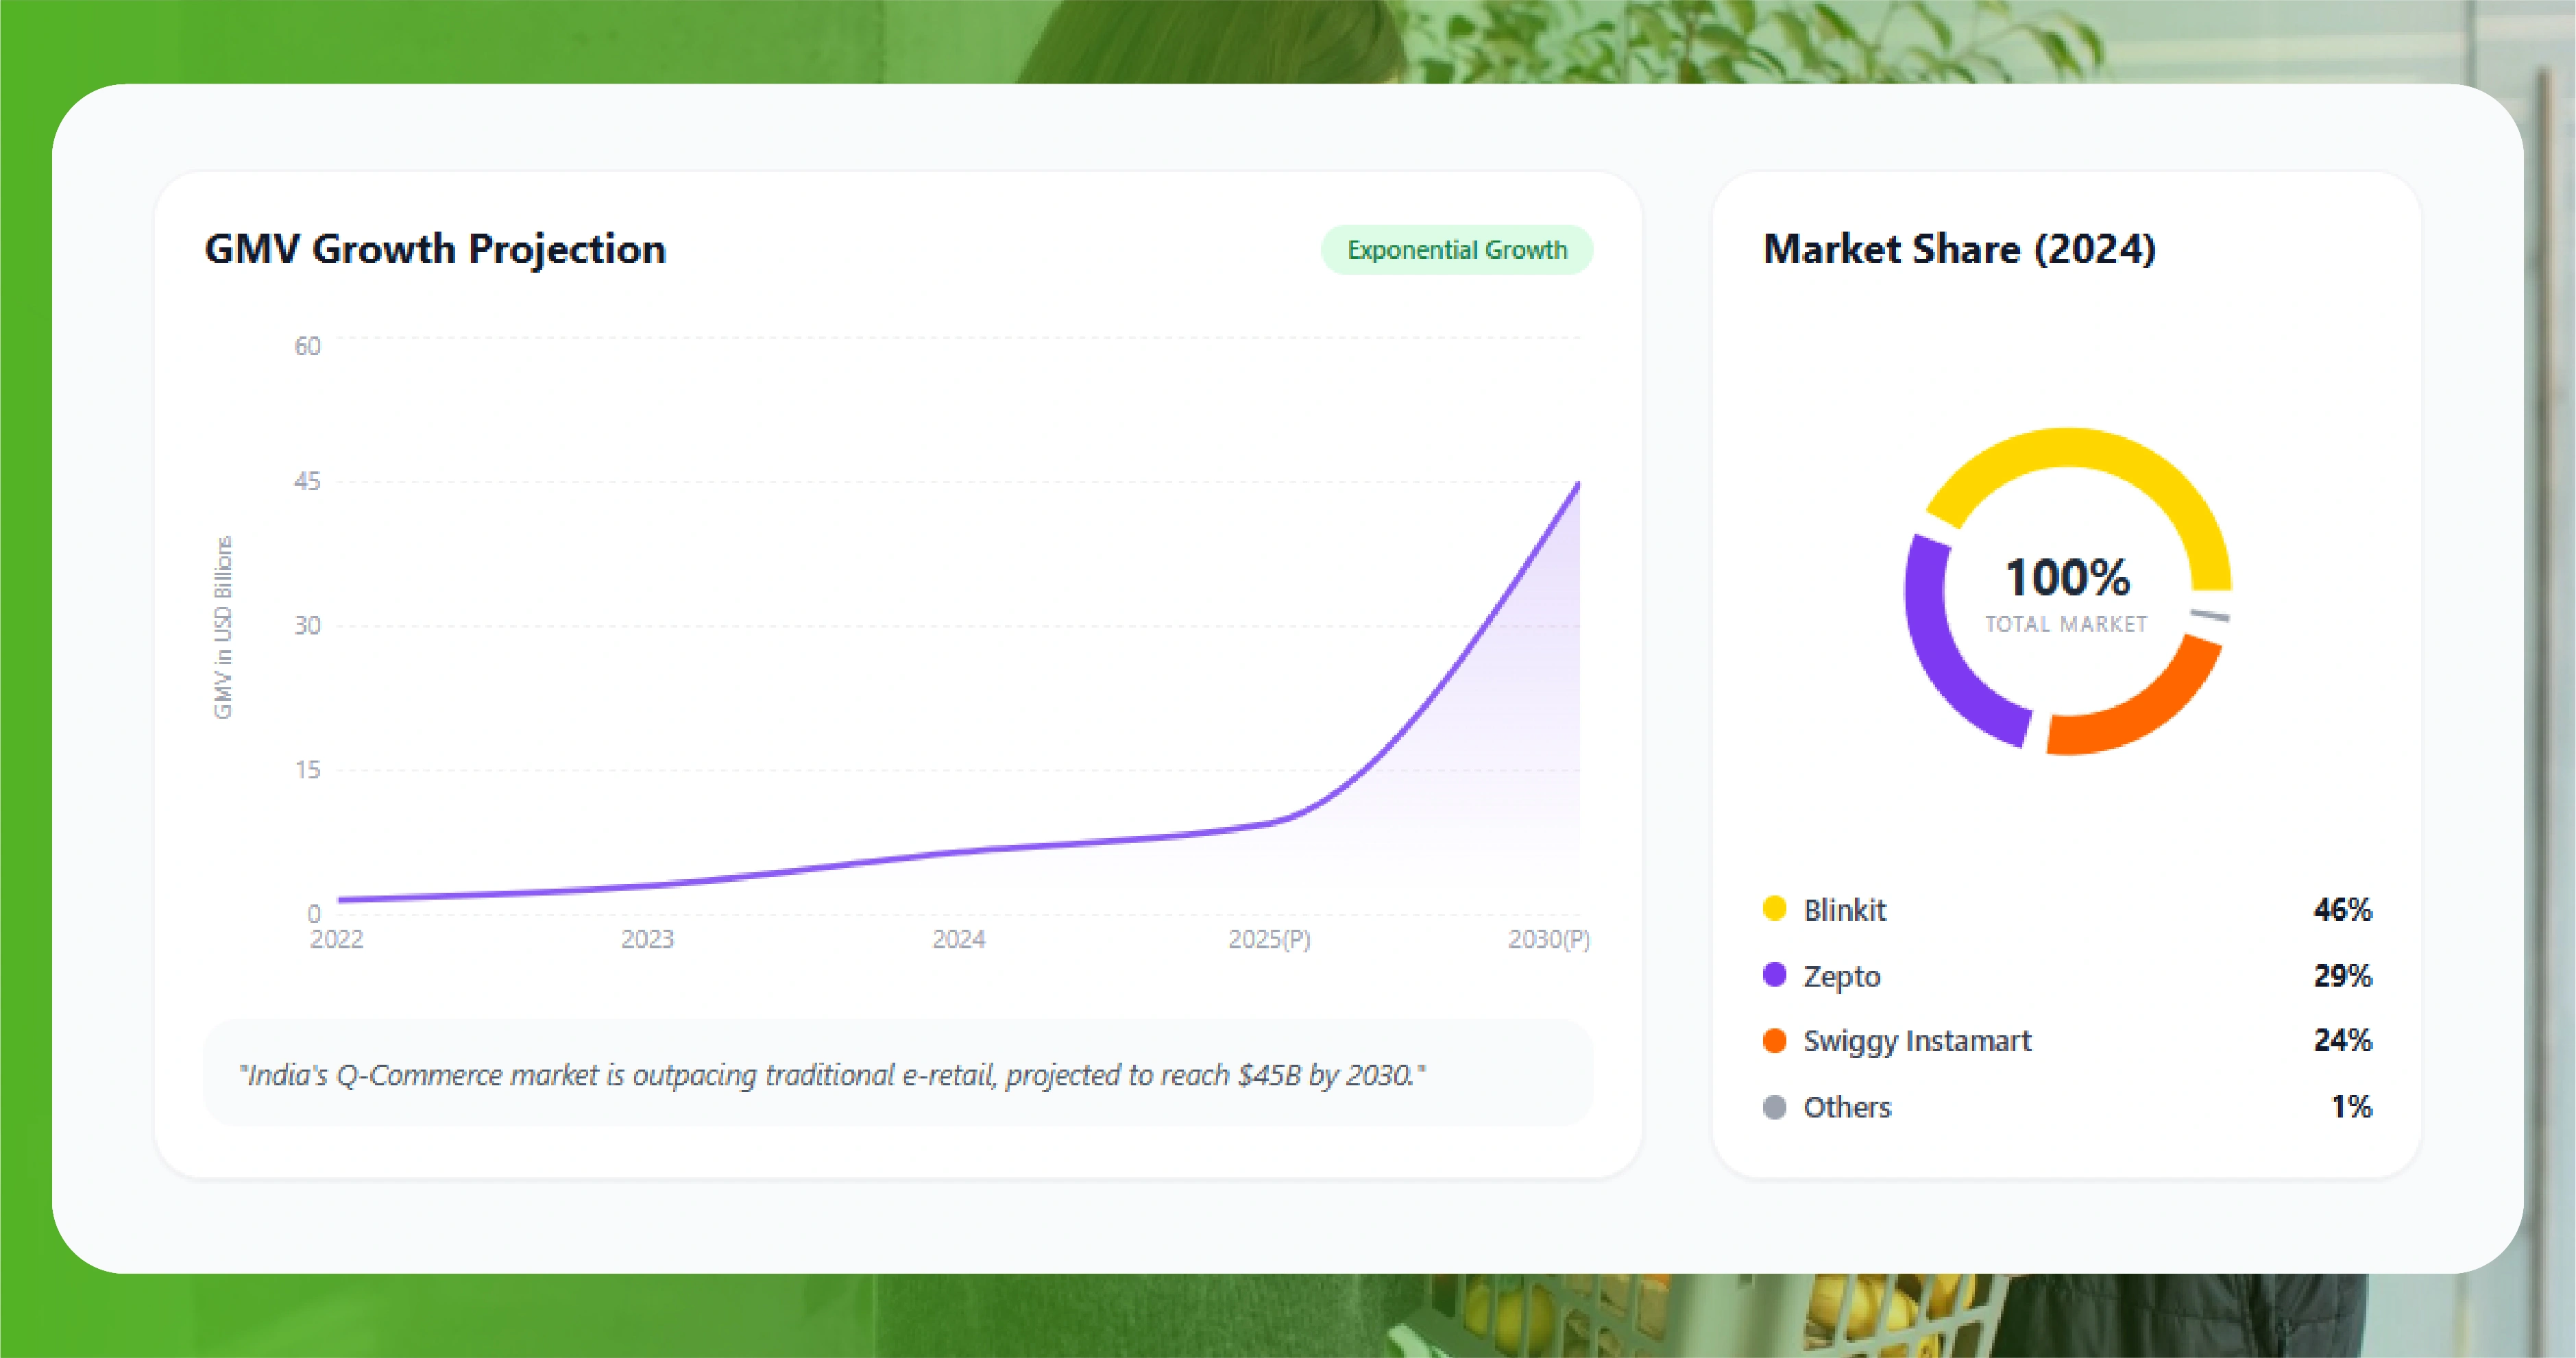Click the Exponential Growth badge

click(x=1456, y=250)
